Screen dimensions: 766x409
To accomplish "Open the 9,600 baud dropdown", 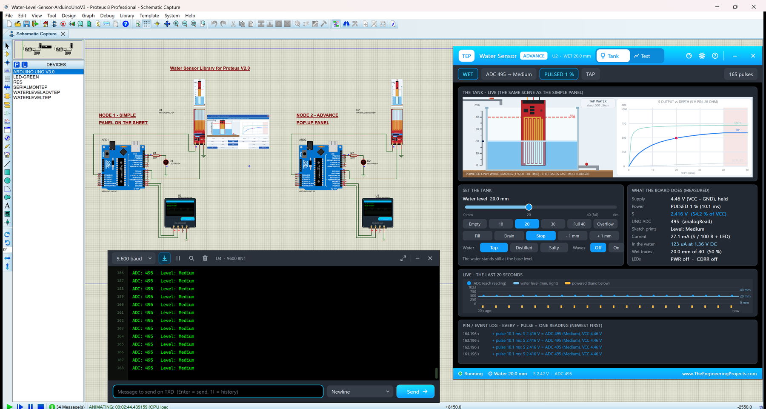I will [x=134, y=258].
